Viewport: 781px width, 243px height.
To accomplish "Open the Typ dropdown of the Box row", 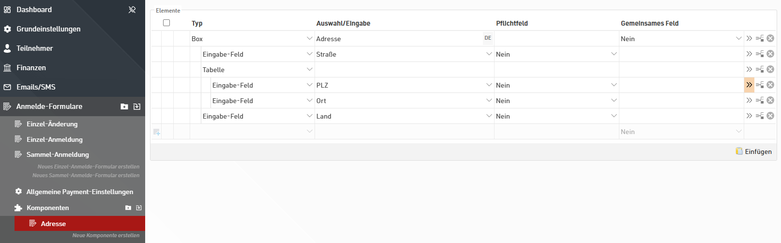I will pyautogui.click(x=309, y=38).
